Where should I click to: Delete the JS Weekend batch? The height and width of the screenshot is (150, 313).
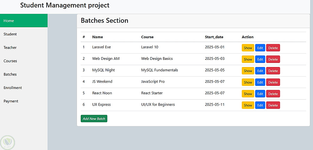273,82
